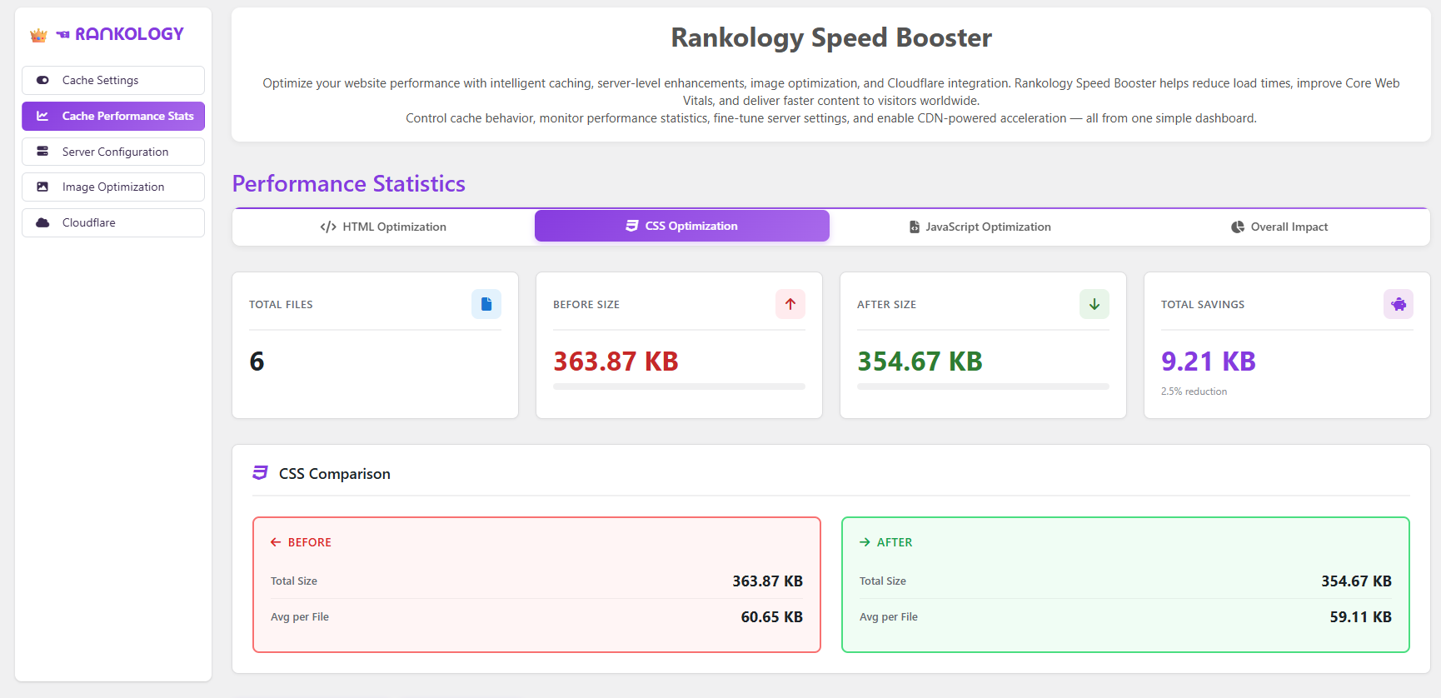The width and height of the screenshot is (1441, 698).
Task: Click the red up arrow in Before Size card
Action: 790,304
